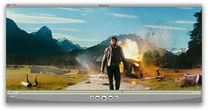This screenshot has height=111, width=208.
Task: Close the Wolverine movie window
Action: tap(8, 5)
